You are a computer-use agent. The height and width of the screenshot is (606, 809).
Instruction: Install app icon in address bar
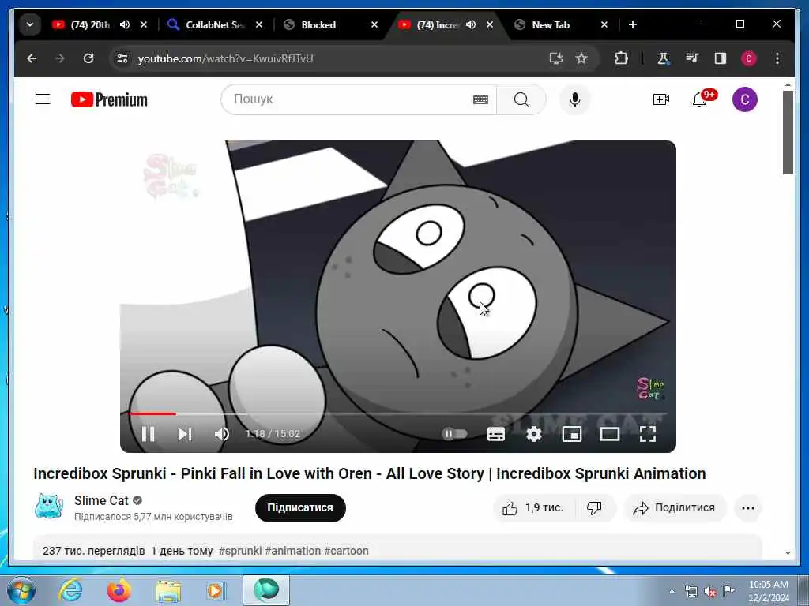point(555,58)
